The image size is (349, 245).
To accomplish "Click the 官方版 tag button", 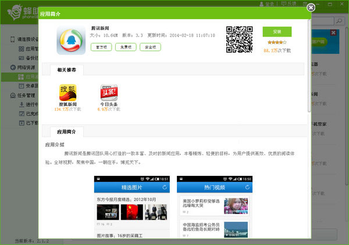I will pos(101,47).
